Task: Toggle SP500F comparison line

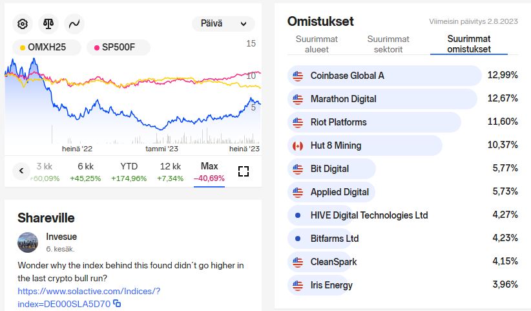Action: point(118,47)
